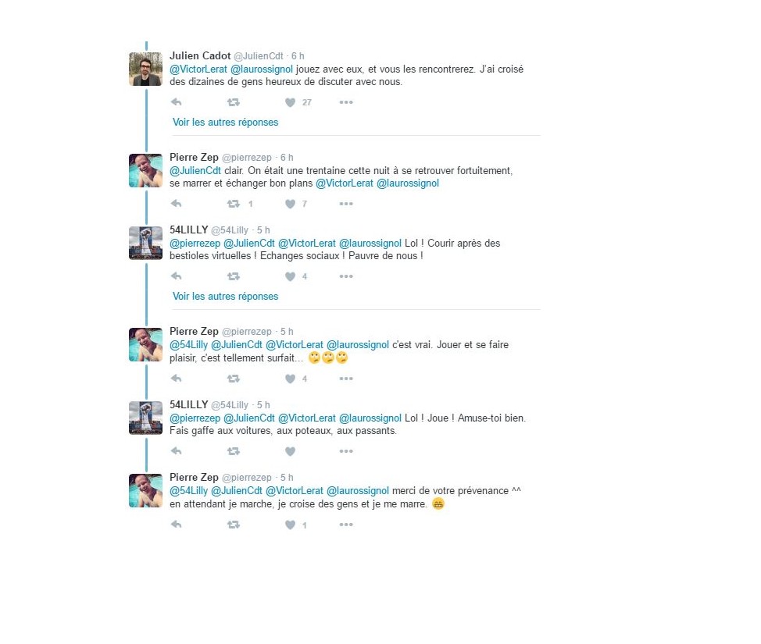Expand second 'Voir les autres réponses' link
Viewport: 761px width, 644px height.
coord(225,297)
